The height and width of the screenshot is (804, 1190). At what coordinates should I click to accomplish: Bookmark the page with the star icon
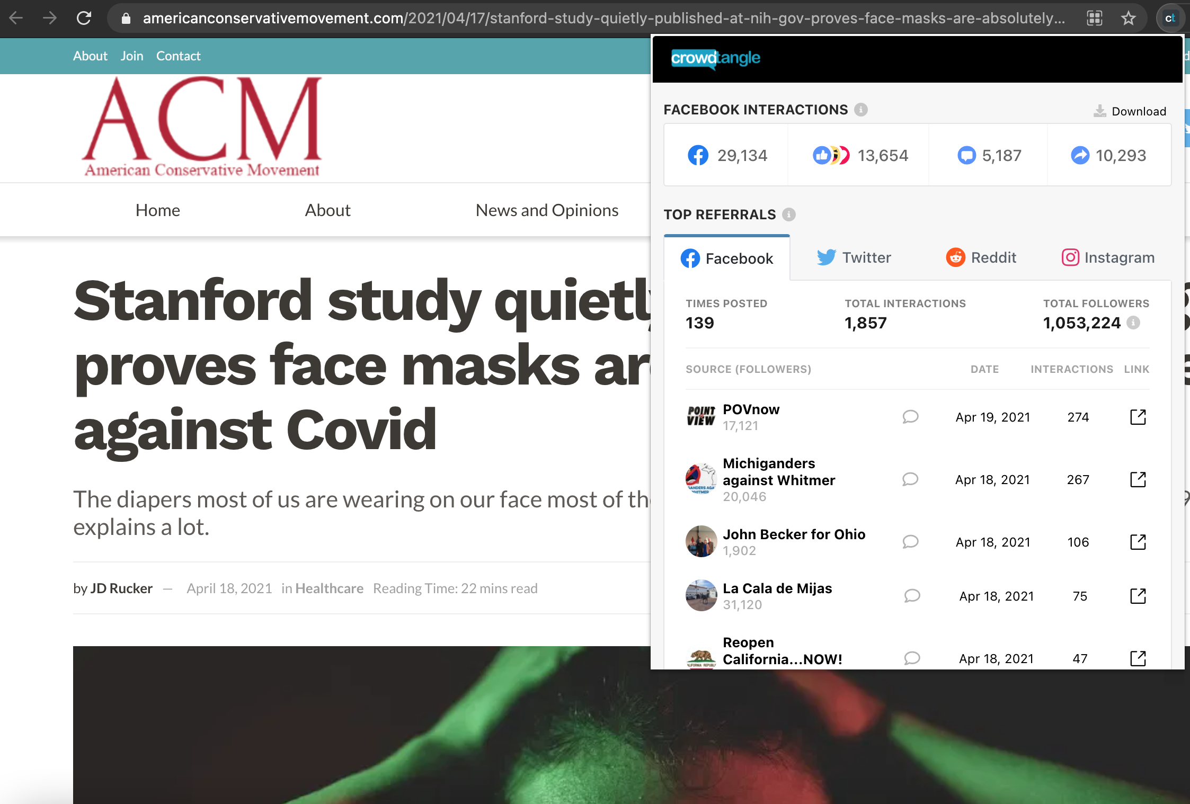coord(1129,19)
